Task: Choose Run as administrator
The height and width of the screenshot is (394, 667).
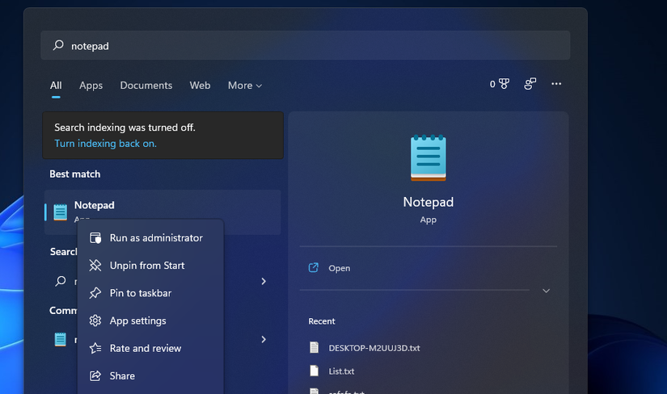Action: point(150,238)
